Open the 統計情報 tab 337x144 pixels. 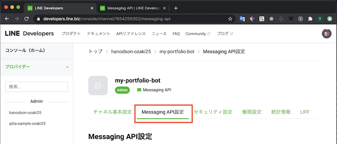tap(281, 112)
